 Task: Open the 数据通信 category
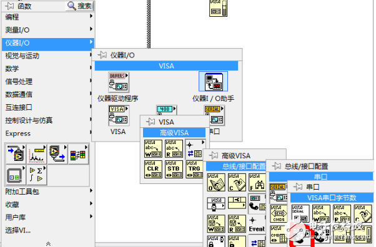click(x=48, y=95)
